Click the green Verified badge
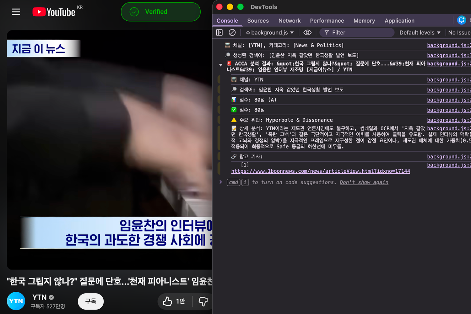 [160, 12]
